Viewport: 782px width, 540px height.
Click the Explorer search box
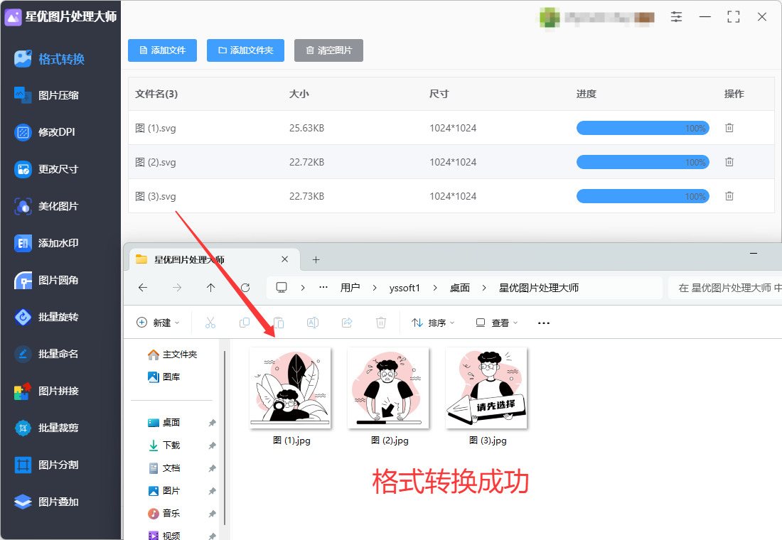pos(725,288)
